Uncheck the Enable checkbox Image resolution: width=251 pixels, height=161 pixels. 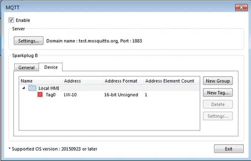click(11, 20)
